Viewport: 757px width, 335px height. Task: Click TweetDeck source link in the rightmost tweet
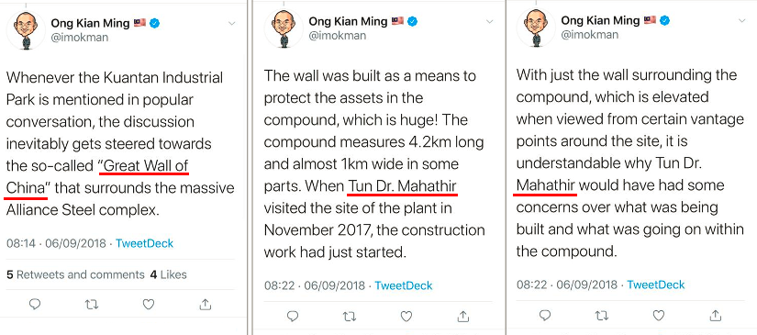(x=656, y=285)
